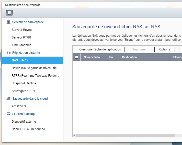182x145 pixels.
Task: Collapse the External Backup section
Action: [x=23, y=114]
